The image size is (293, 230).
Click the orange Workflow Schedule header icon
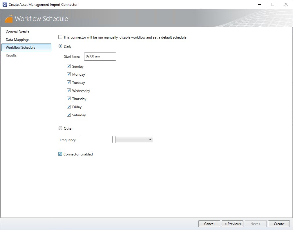tap(9, 19)
